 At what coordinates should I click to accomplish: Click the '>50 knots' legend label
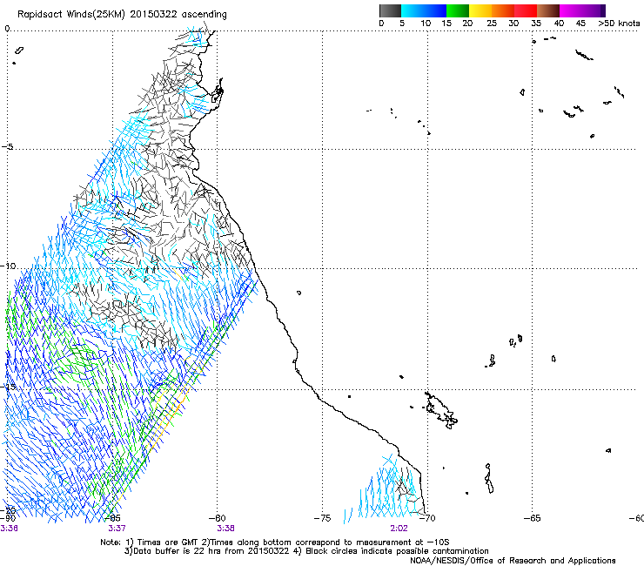point(619,23)
